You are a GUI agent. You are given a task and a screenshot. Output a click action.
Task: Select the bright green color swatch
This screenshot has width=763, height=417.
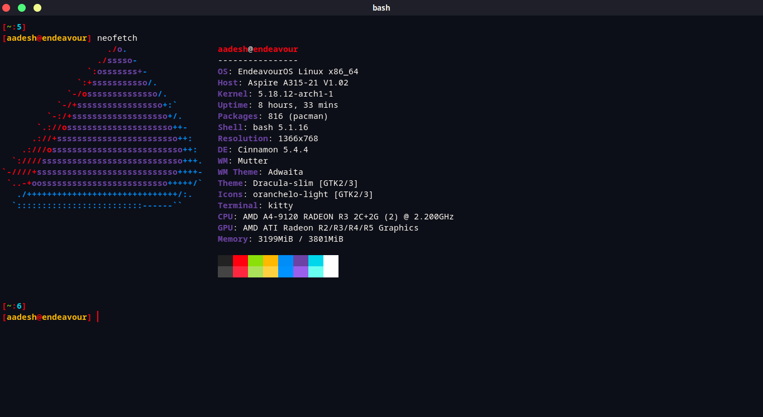255,261
